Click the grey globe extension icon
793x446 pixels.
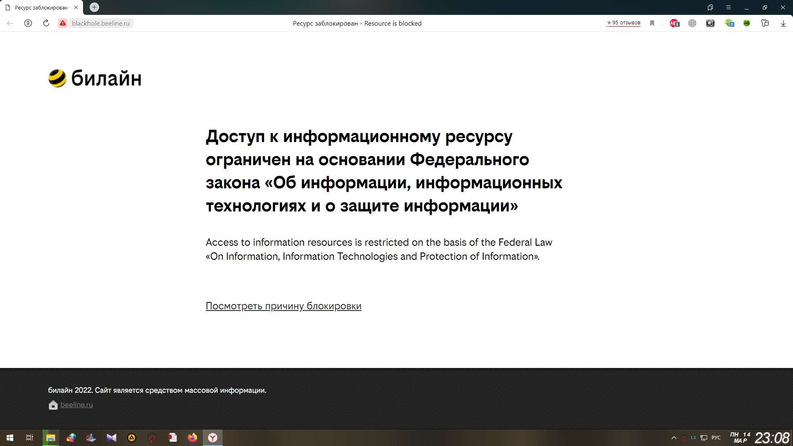pyautogui.click(x=692, y=23)
